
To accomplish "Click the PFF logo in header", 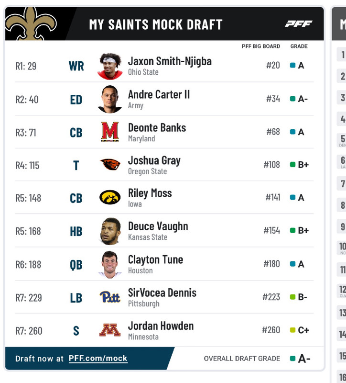I will 299,23.
